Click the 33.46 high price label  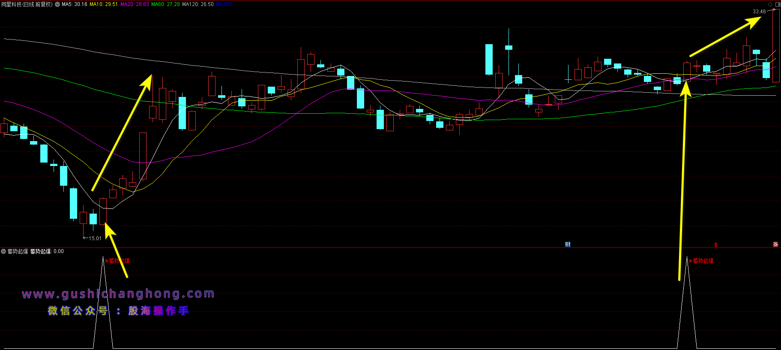point(759,12)
